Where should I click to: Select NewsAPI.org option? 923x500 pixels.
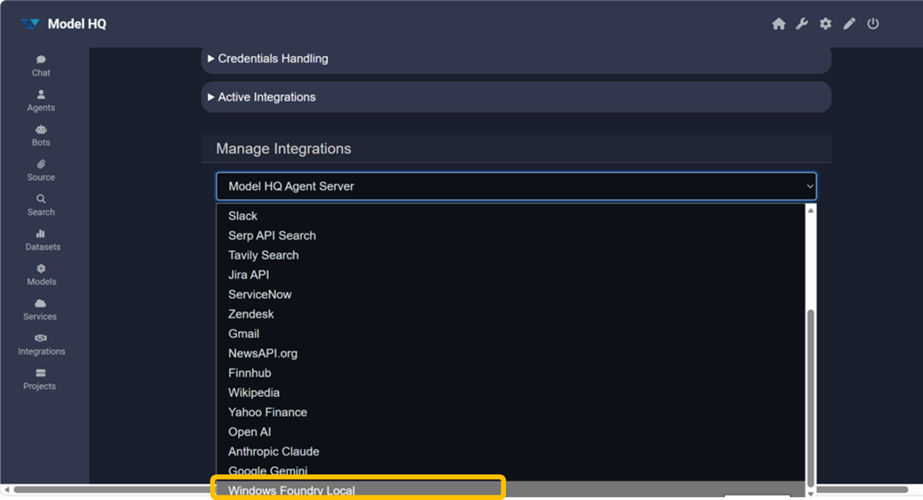510,353
